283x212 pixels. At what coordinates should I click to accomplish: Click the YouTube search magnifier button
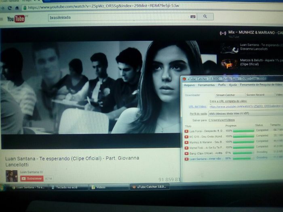tap(205, 17)
